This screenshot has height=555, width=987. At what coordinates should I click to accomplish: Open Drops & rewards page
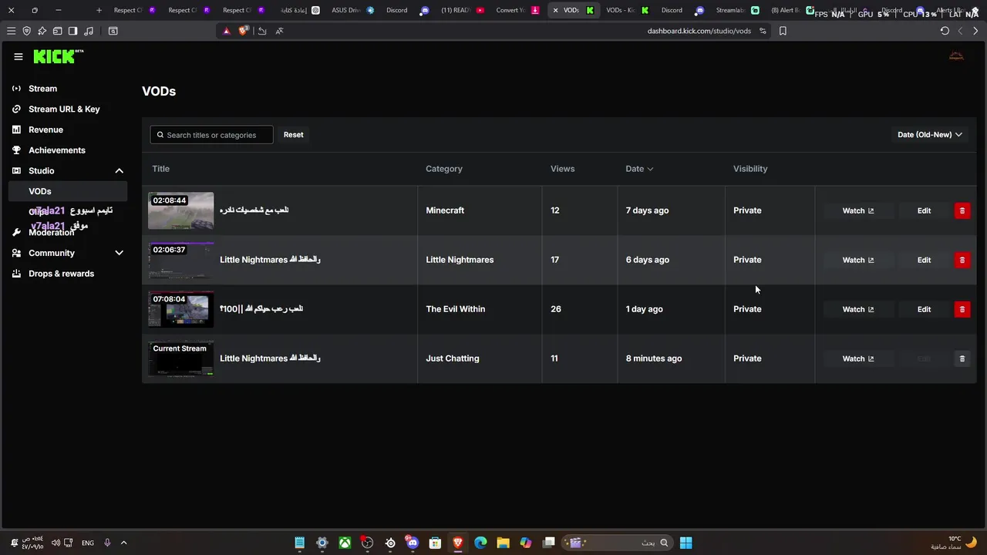pyautogui.click(x=61, y=274)
